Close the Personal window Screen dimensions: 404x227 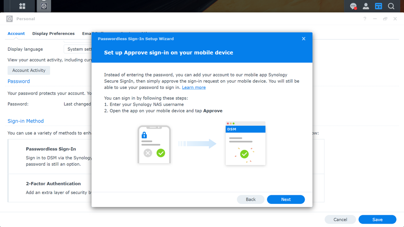click(395, 19)
